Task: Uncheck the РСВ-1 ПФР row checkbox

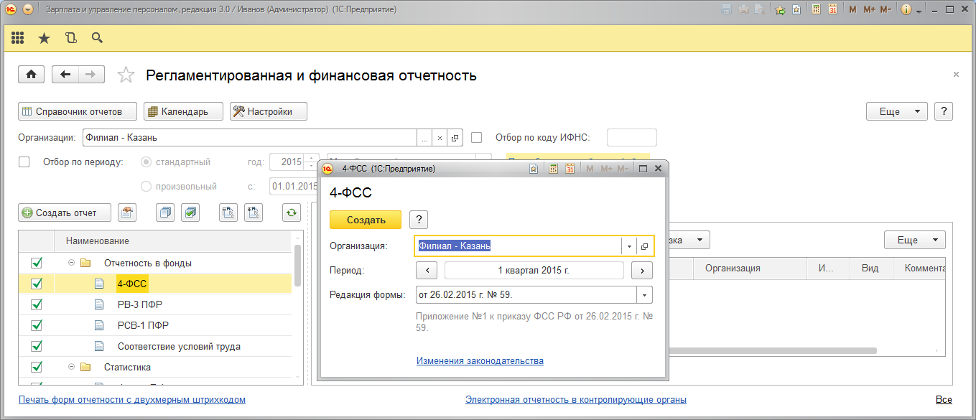Action: [x=37, y=325]
